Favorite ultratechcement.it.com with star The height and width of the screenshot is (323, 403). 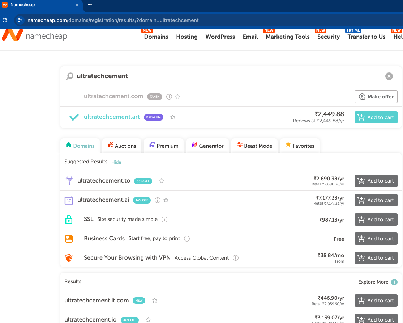154,300
